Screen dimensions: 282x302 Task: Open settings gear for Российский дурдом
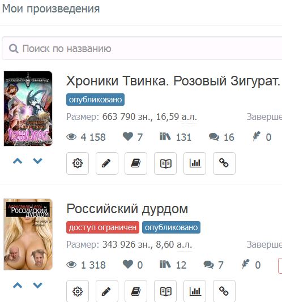[x=78, y=291]
